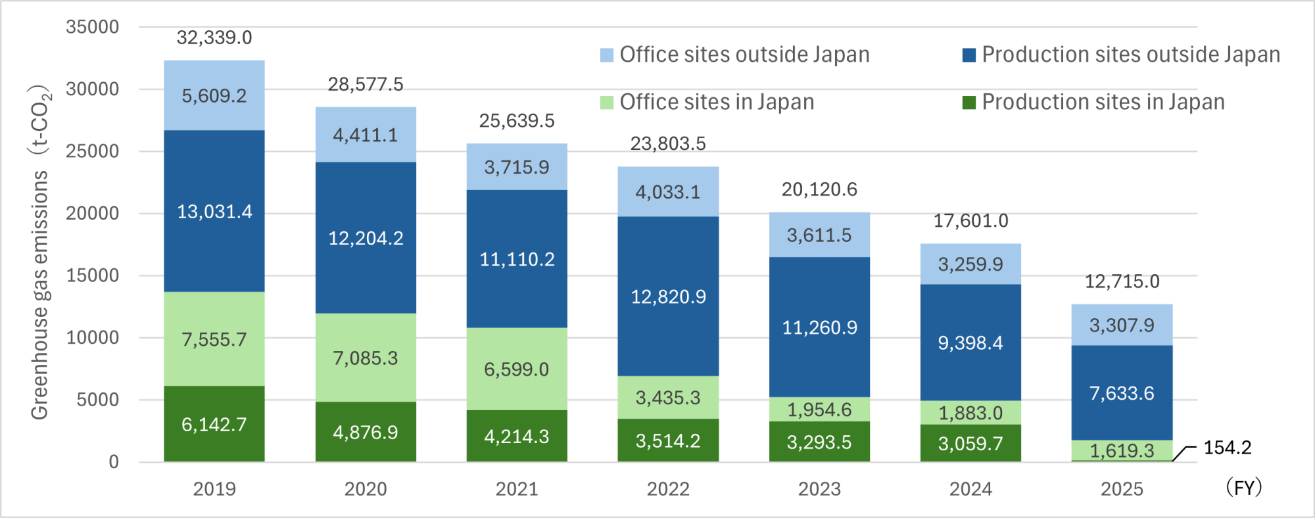This screenshot has width=1315, height=518.
Task: Click the 2020 dark green segment 4,876.9
Action: 366,433
